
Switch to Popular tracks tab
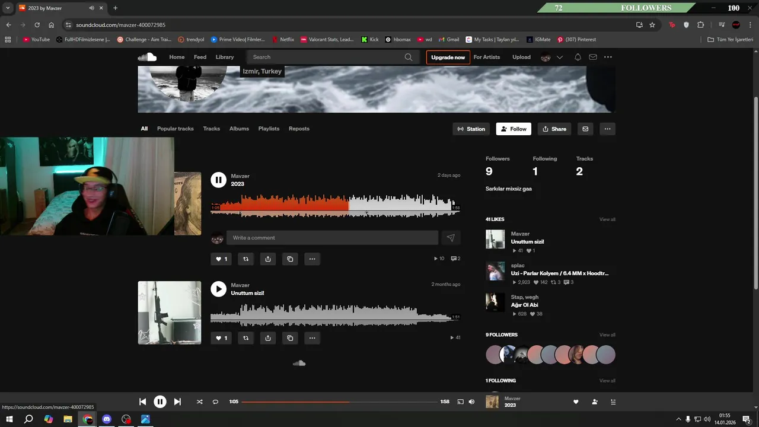click(x=176, y=129)
